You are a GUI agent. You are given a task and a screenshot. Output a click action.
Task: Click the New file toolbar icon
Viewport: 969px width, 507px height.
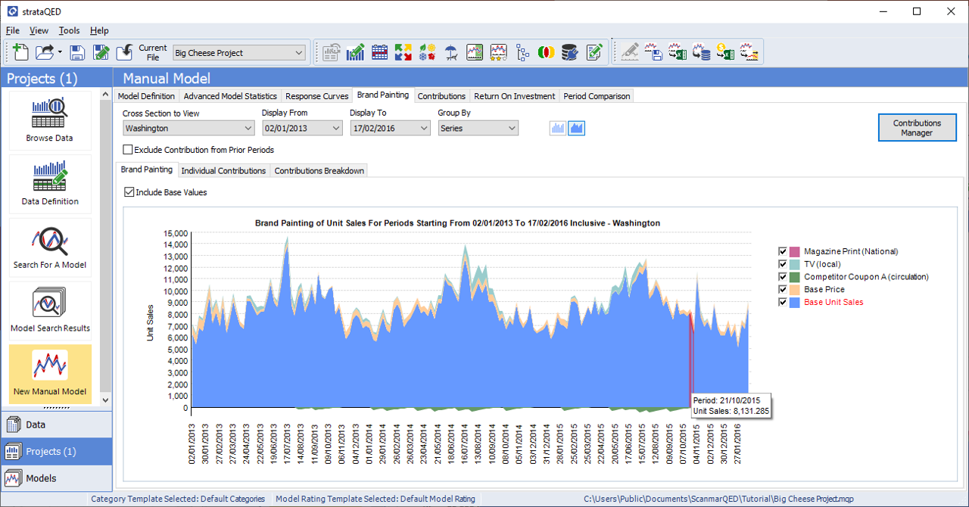coord(20,52)
